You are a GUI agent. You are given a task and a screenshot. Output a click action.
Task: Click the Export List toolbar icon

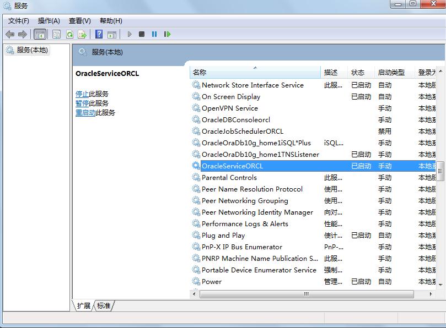(x=82, y=34)
